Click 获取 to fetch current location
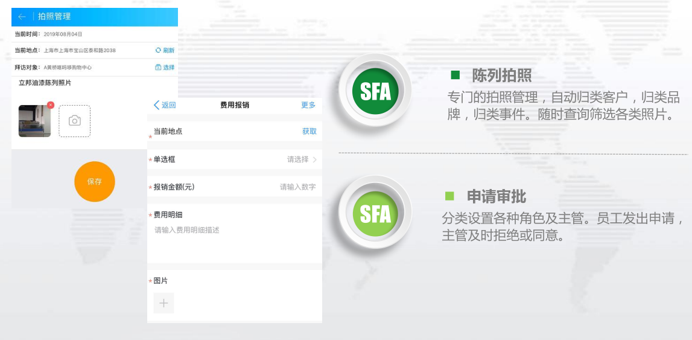The image size is (692, 340). point(309,131)
